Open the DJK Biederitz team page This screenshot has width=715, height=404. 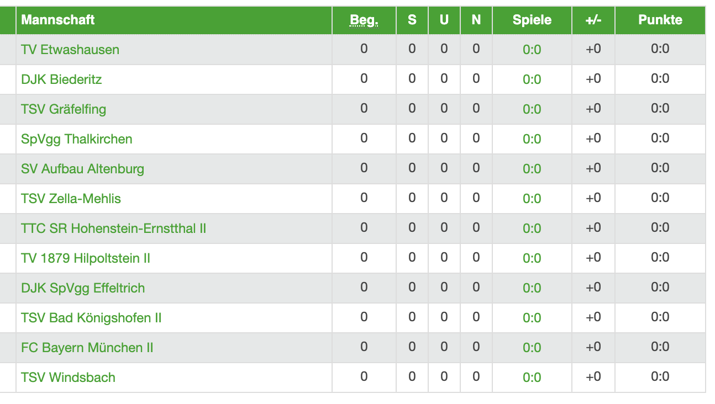click(x=61, y=79)
